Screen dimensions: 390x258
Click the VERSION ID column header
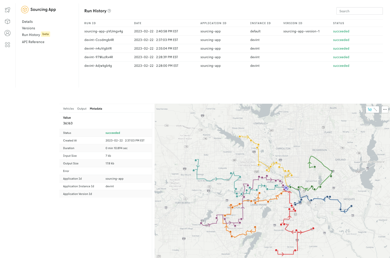[293, 23]
